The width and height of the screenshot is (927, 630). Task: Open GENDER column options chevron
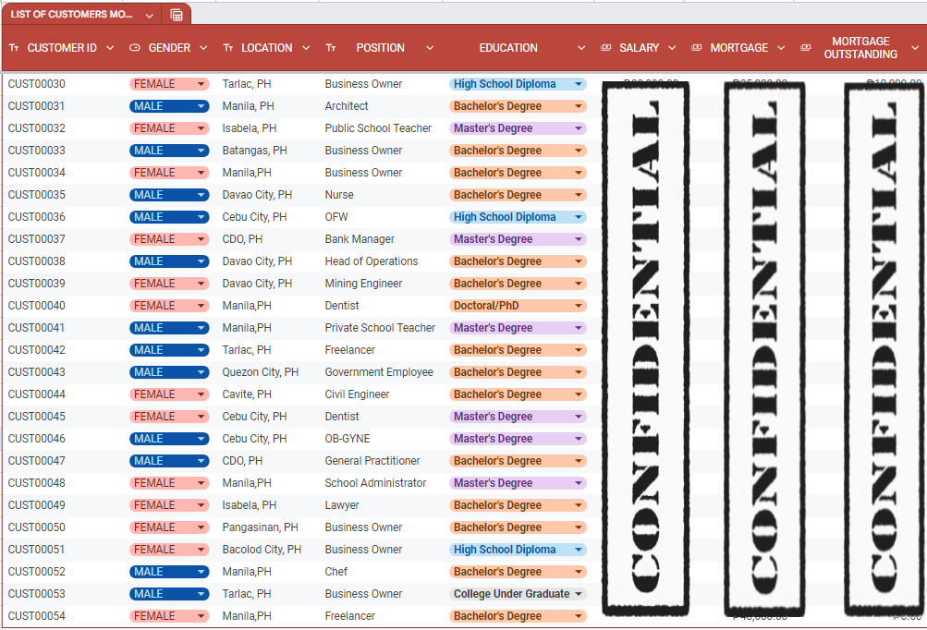(x=203, y=48)
